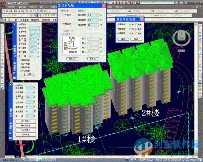
Task: Click the ViewCube navigation widget
Action: tap(182, 37)
